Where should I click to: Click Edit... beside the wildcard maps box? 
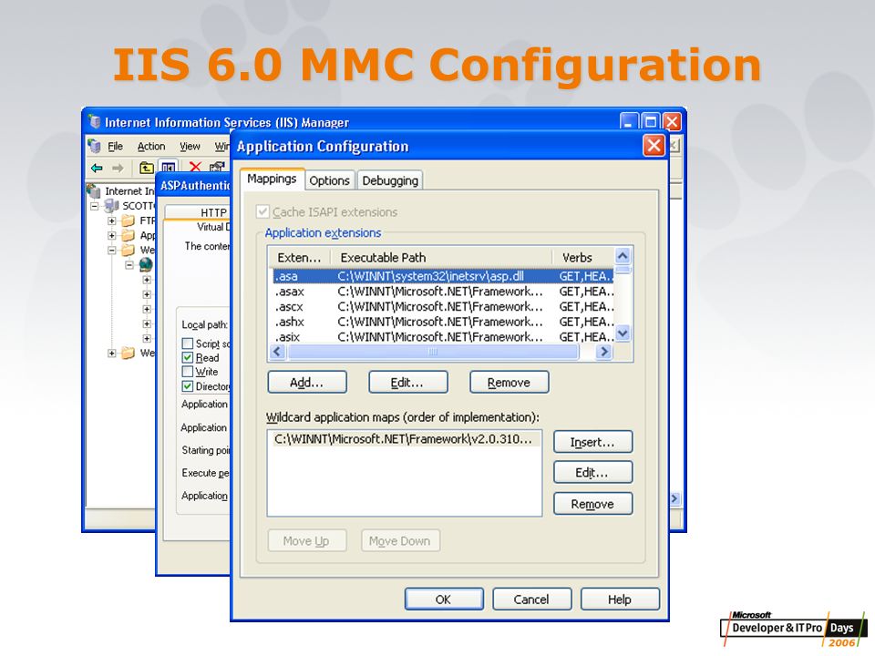592,473
